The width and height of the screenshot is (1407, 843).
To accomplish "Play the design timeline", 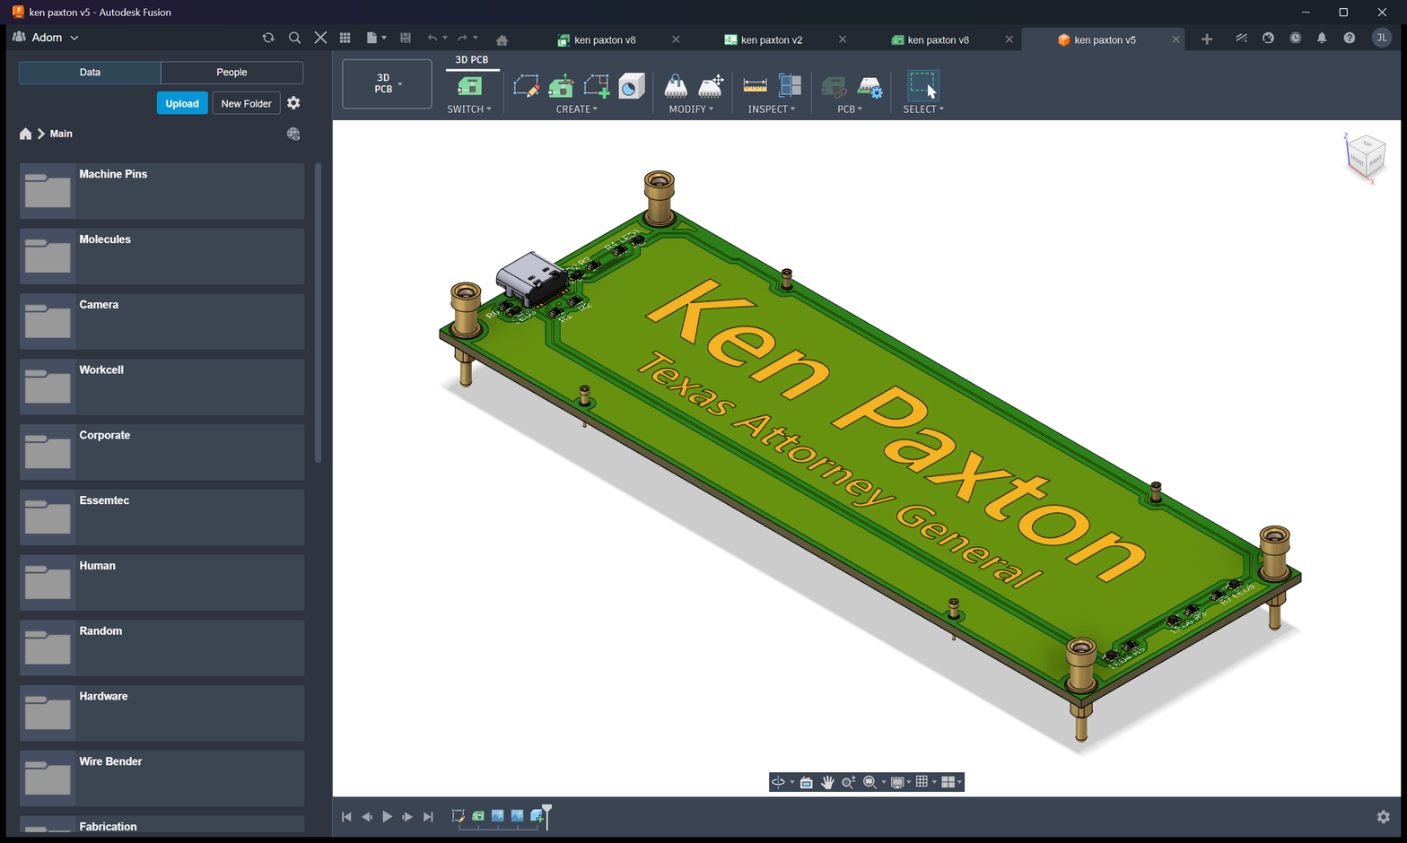I will pos(388,817).
